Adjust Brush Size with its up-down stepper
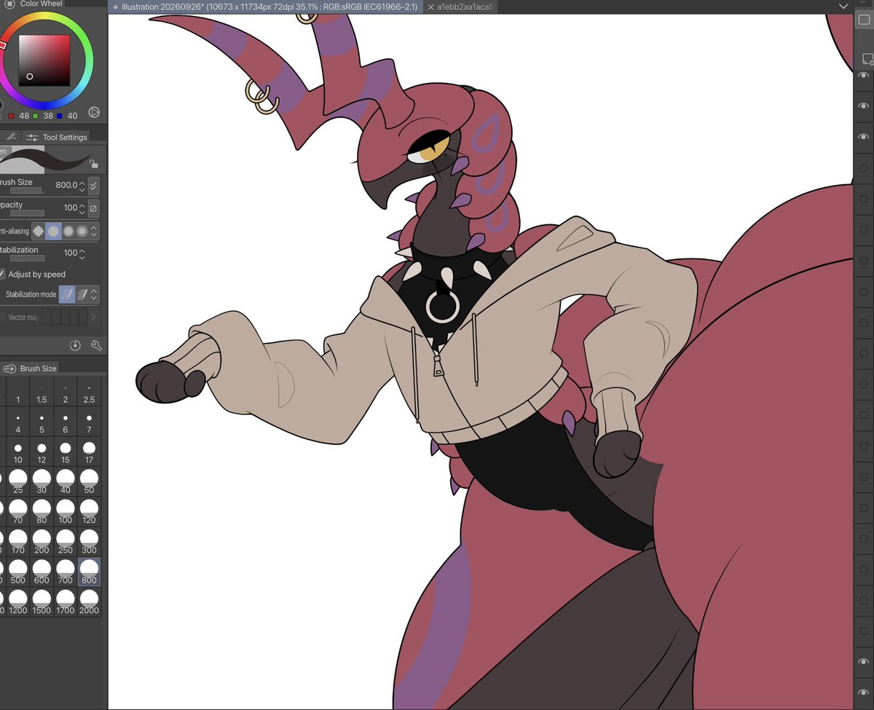874x710 pixels. coord(82,186)
